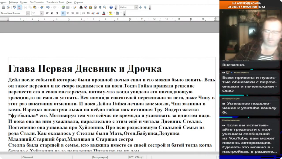Open the Translator's Tools menu
The width and height of the screenshot is (282, 159).
pos(55,2)
